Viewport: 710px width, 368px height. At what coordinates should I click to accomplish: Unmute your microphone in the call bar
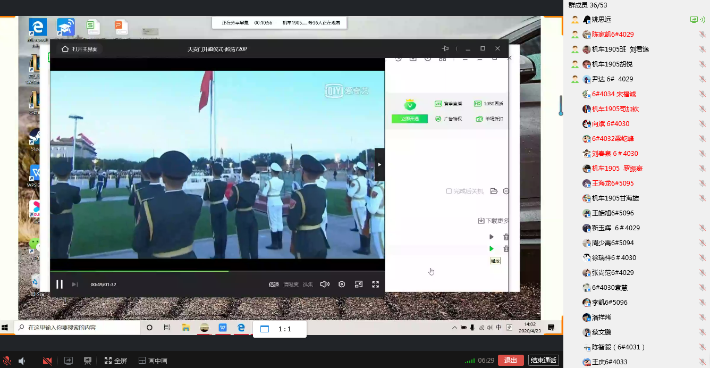point(7,361)
